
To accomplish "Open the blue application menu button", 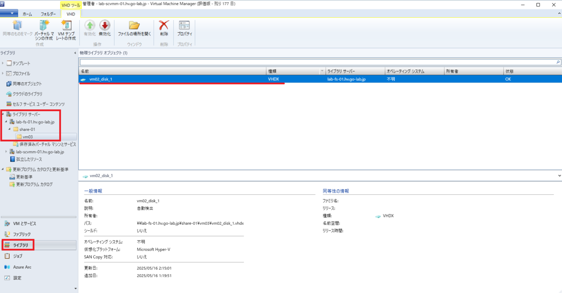I will click(9, 14).
